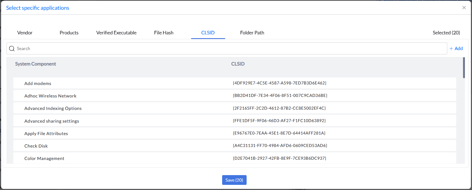Close the Select specific applications dialog
This screenshot has width=472, height=190.
tap(464, 8)
